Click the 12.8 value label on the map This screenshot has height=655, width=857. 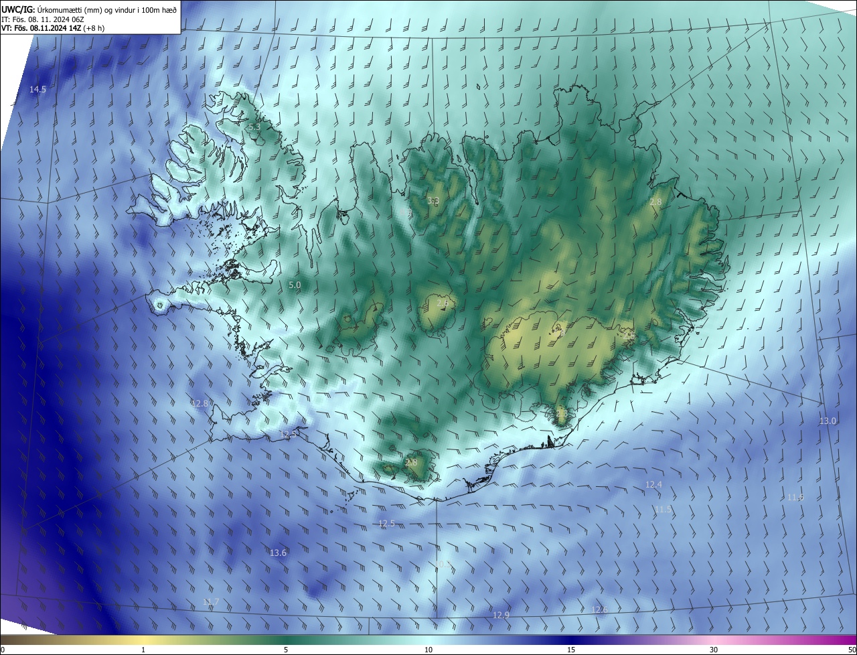(201, 404)
